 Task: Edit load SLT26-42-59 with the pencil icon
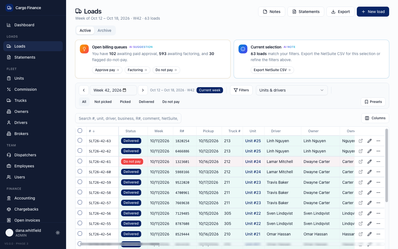coord(370,182)
